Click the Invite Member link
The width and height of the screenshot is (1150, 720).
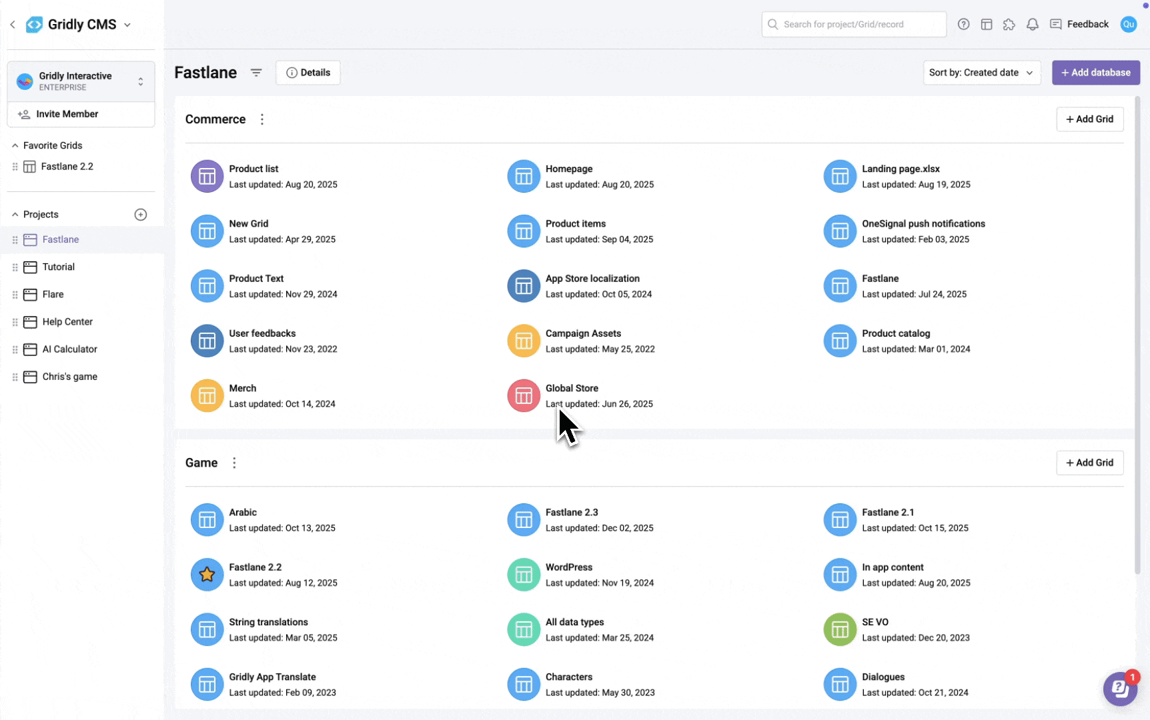tap(67, 113)
